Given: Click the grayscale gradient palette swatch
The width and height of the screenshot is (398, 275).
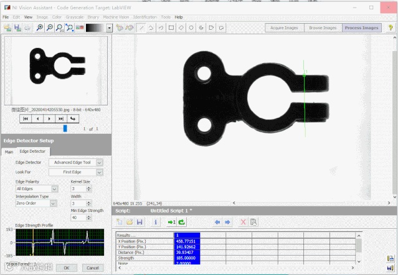Looking at the screenshot, I should (95, 28).
